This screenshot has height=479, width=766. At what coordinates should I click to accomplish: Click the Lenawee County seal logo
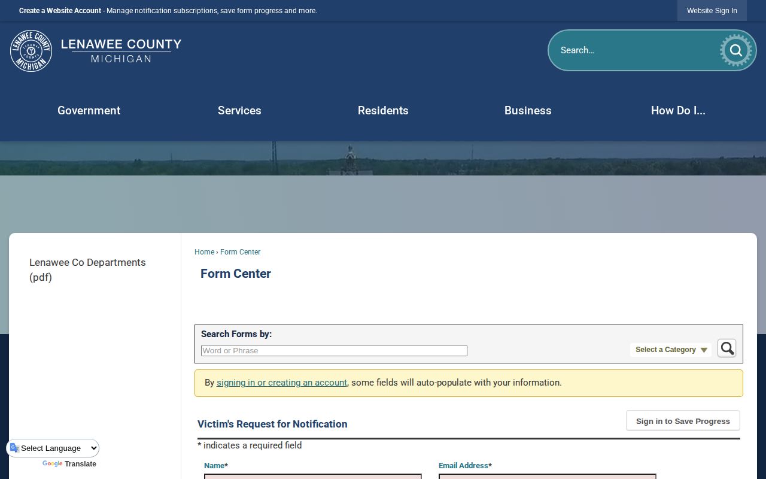click(x=31, y=51)
